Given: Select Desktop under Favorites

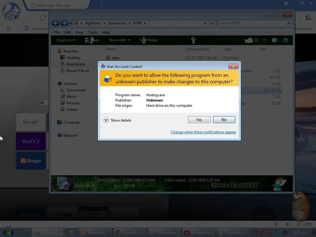Looking at the screenshot, I should tap(70, 58).
